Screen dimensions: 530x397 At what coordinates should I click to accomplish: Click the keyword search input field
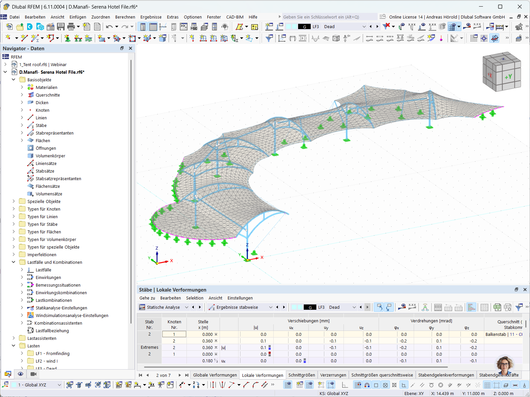coord(328,17)
